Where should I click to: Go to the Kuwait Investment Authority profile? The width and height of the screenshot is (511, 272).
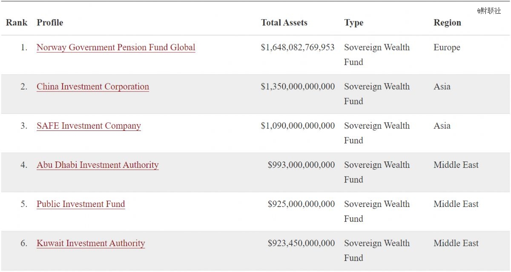pos(91,243)
